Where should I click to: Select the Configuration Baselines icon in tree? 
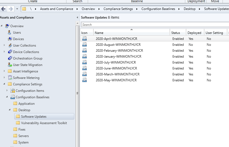[13, 97]
